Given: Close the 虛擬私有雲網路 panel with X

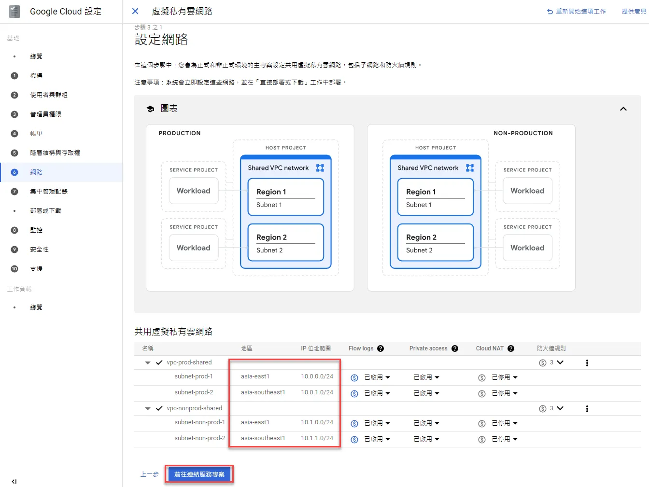Looking at the screenshot, I should click(x=135, y=11).
